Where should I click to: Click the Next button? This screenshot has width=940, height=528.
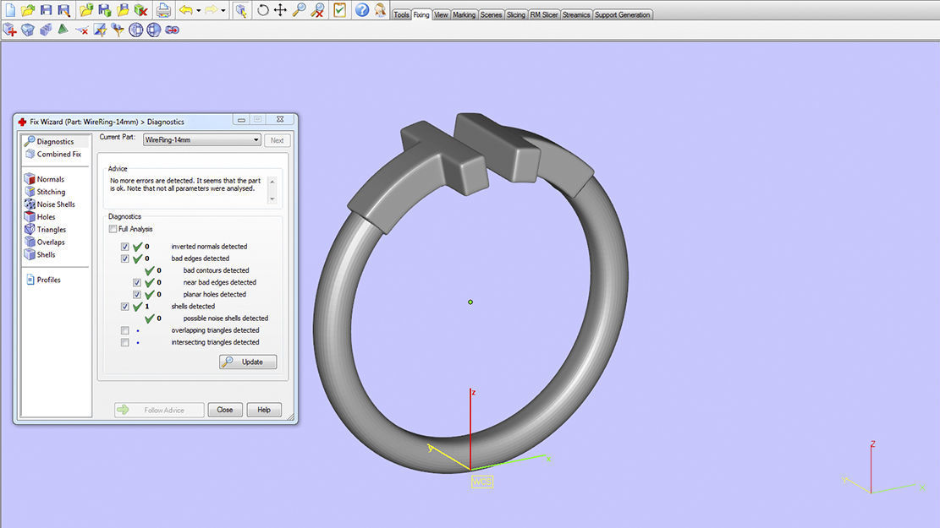point(277,140)
